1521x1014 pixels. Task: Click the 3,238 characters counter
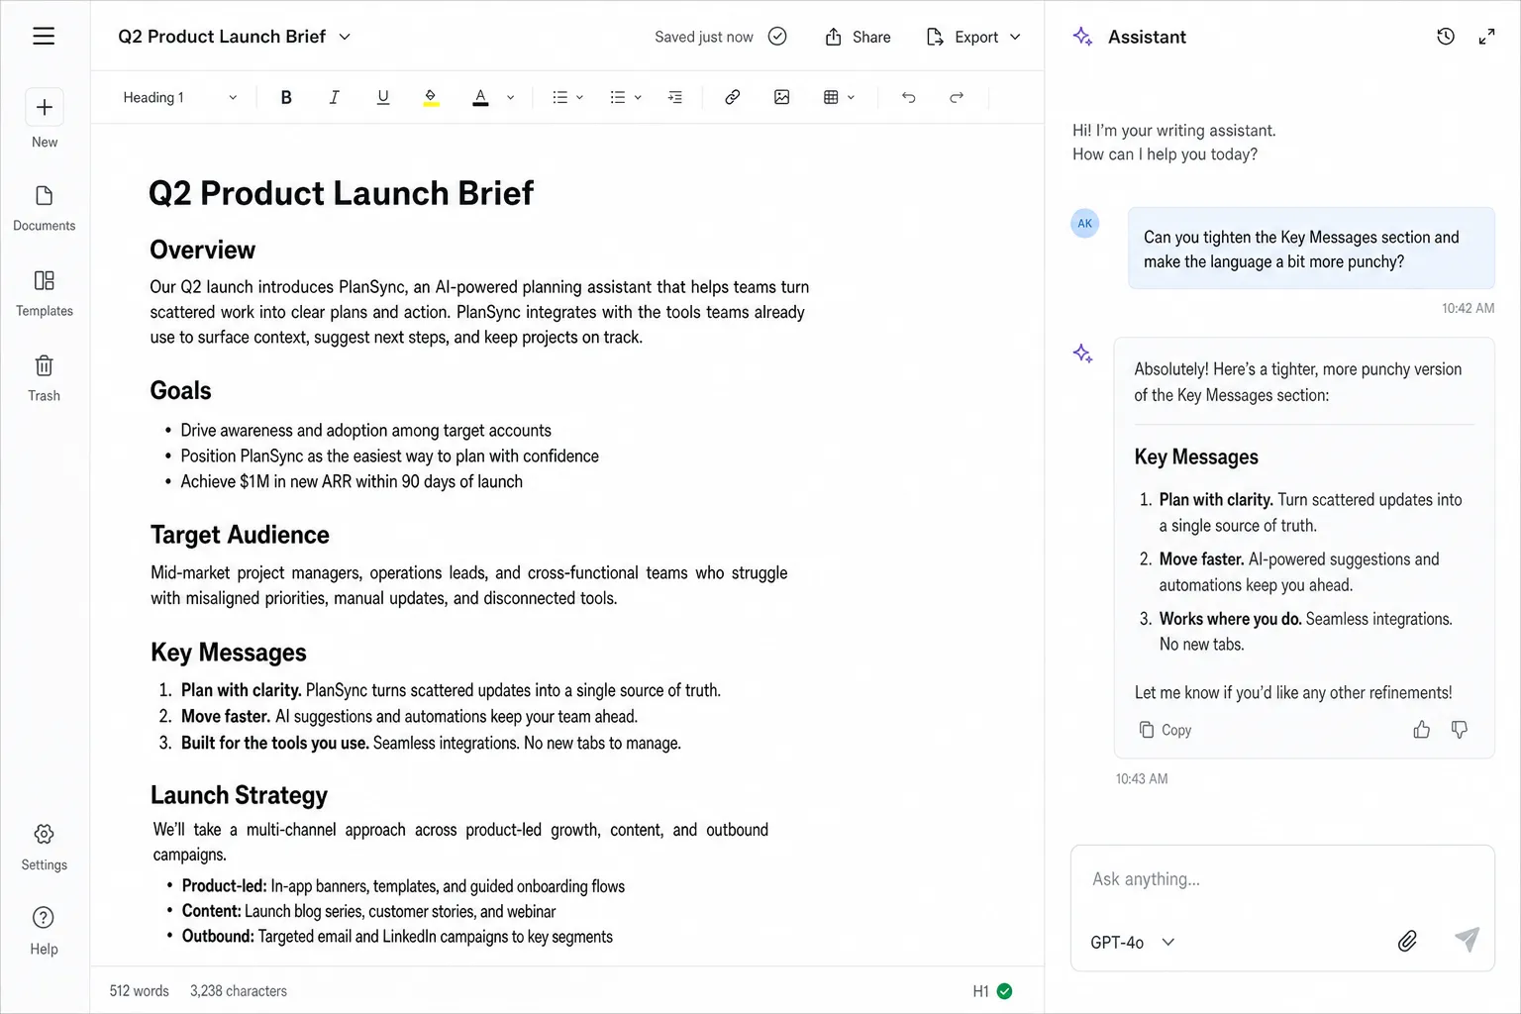[239, 991]
